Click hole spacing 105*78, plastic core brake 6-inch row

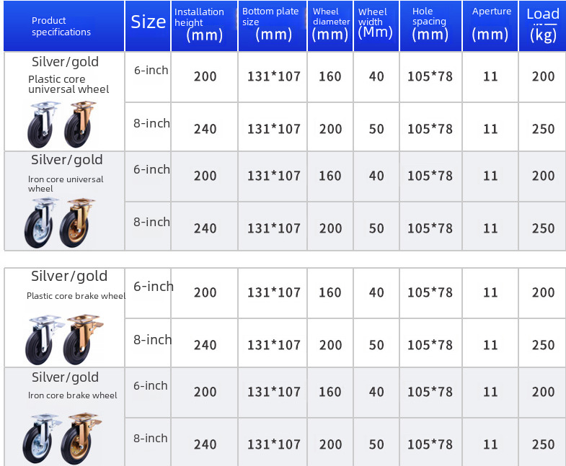tap(430, 292)
